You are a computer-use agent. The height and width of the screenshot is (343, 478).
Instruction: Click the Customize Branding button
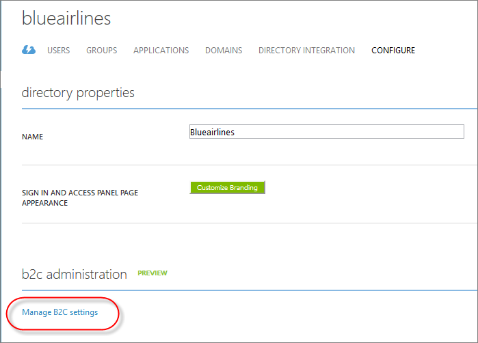pyautogui.click(x=227, y=187)
